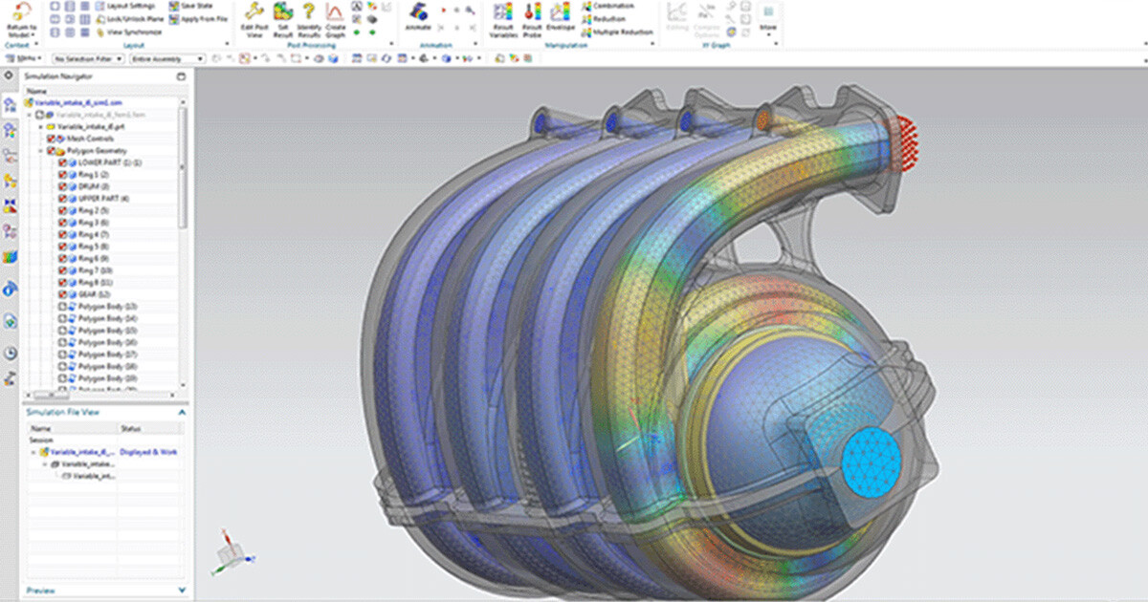Click the Save State icon
Screen dimensions: 1148x602
click(x=172, y=6)
